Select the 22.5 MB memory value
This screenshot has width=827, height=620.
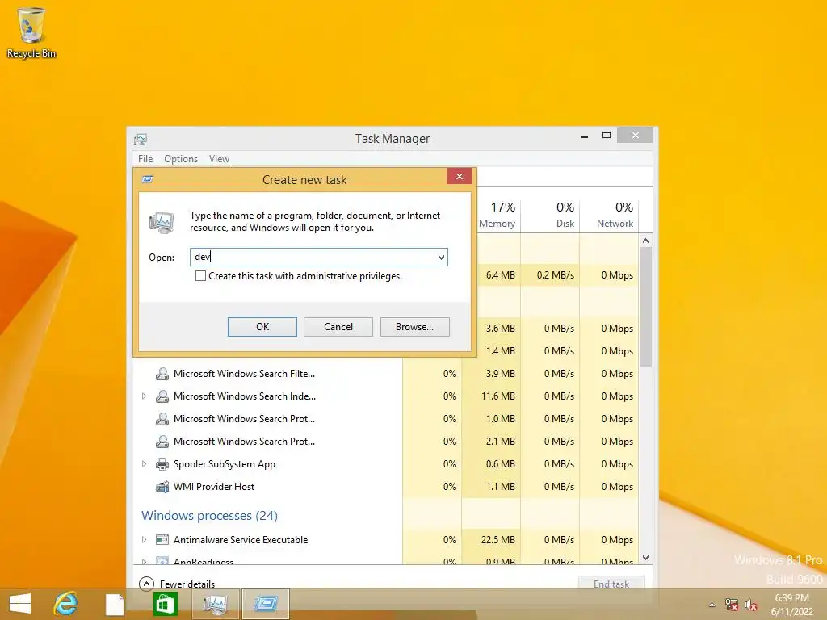click(497, 540)
